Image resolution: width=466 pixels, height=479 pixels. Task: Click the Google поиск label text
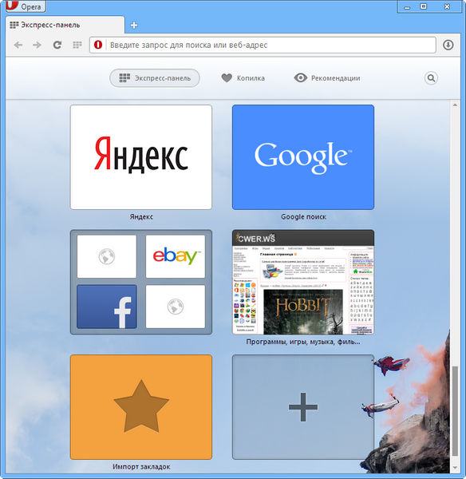303,216
